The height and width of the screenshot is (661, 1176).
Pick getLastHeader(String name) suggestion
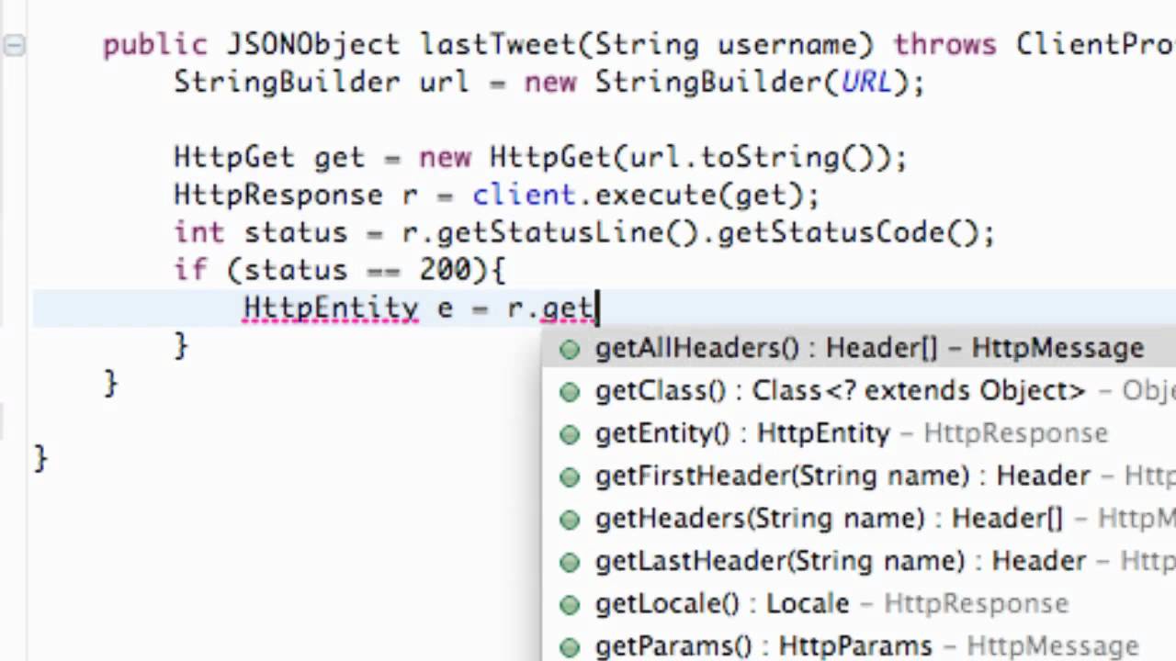click(x=859, y=561)
